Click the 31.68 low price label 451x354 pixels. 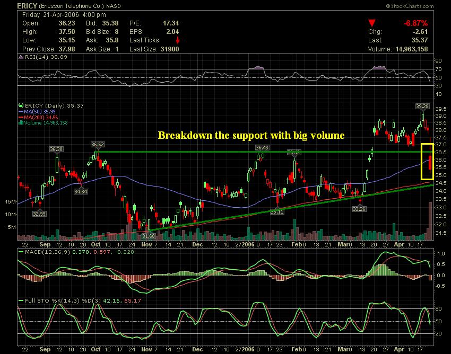click(x=149, y=236)
